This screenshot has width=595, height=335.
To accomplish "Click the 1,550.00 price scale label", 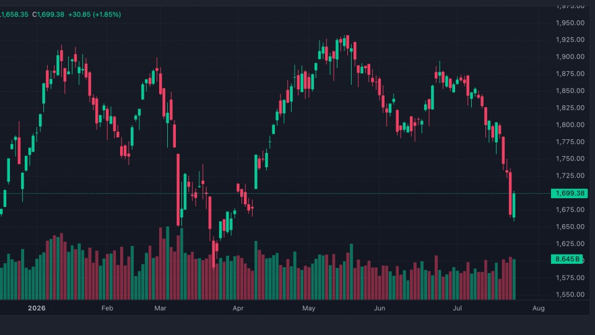I will (570, 294).
